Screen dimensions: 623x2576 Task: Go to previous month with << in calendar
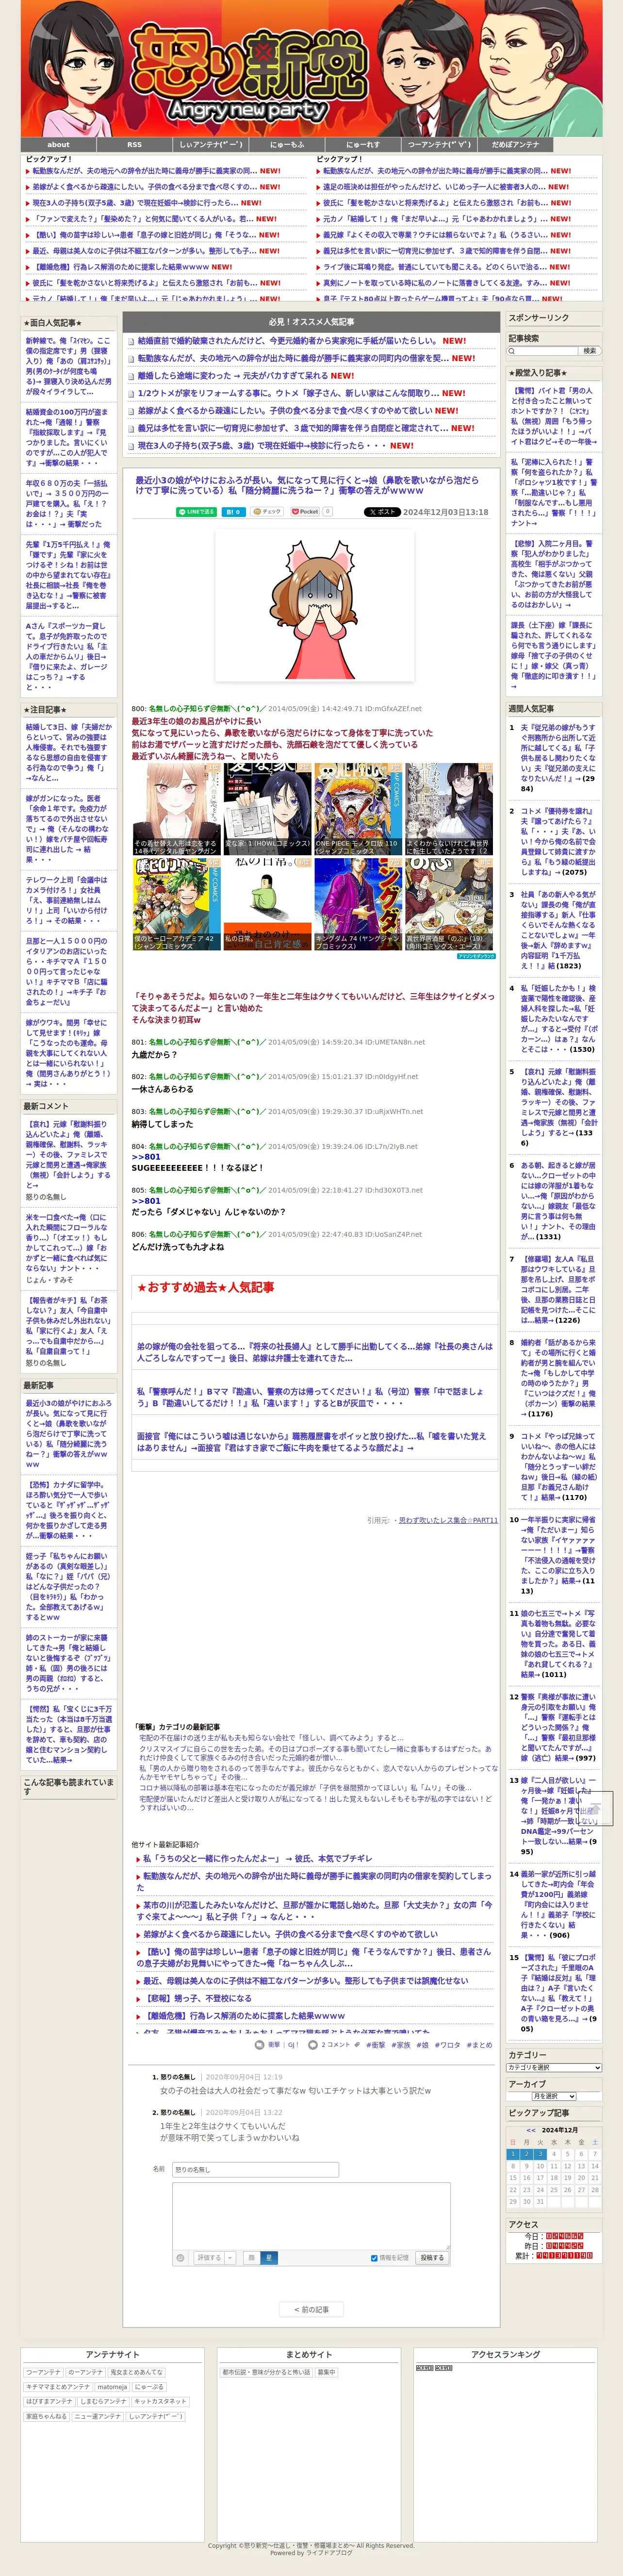[x=531, y=2130]
